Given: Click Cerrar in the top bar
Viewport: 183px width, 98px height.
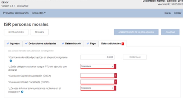Looking at the screenshot, I should (177, 13).
